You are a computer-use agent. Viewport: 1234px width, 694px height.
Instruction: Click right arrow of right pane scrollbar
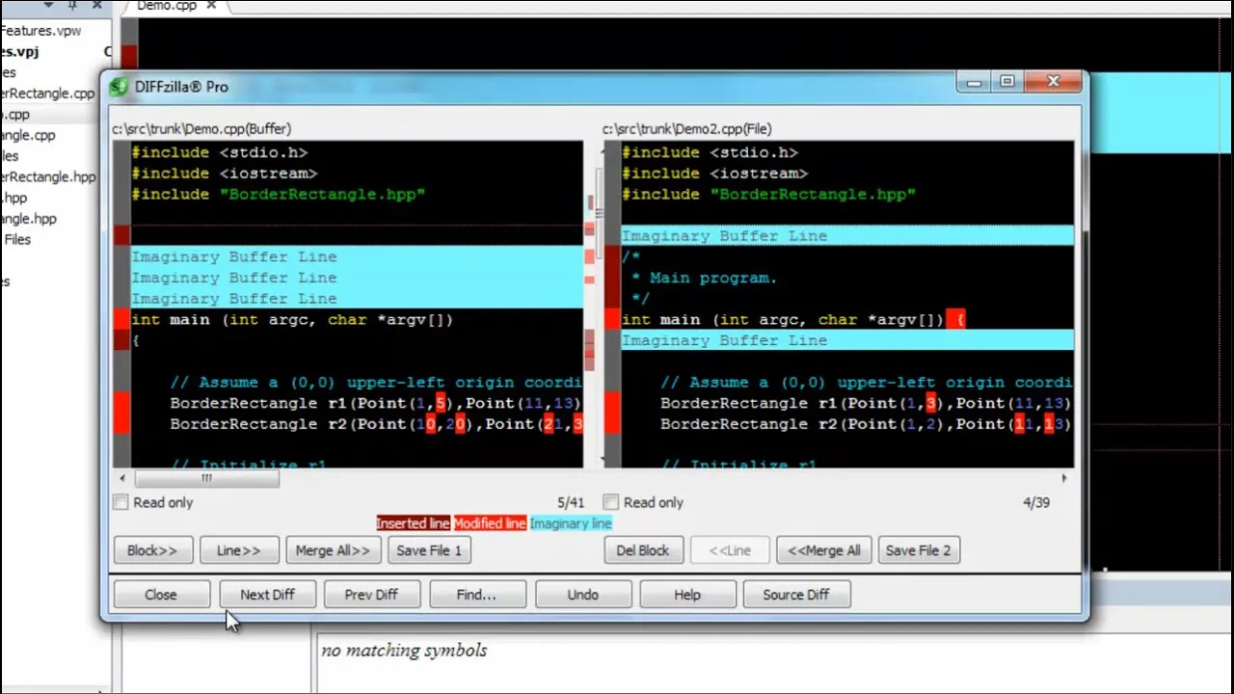[x=1064, y=478]
